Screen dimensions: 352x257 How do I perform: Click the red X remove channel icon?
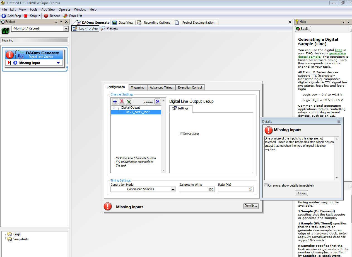click(x=122, y=102)
